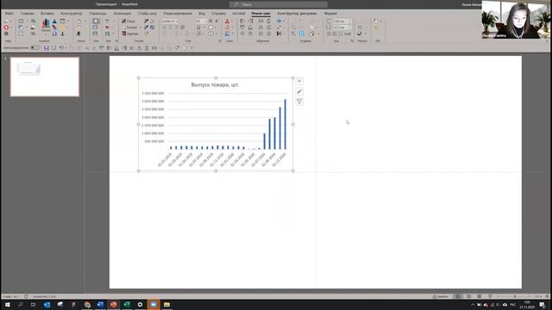This screenshot has width=552, height=310.
Task: Expand the font color dropdown arrow
Action: coord(232,22)
